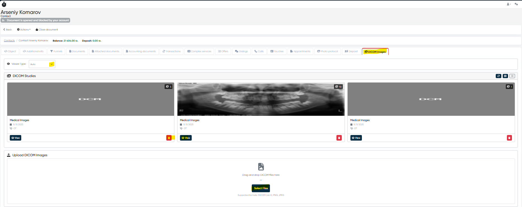Delete the panoramic X-ray study

[339, 138]
